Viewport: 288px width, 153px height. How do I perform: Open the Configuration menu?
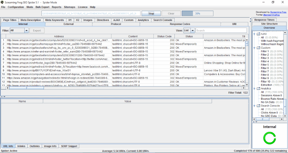click(x=16, y=7)
